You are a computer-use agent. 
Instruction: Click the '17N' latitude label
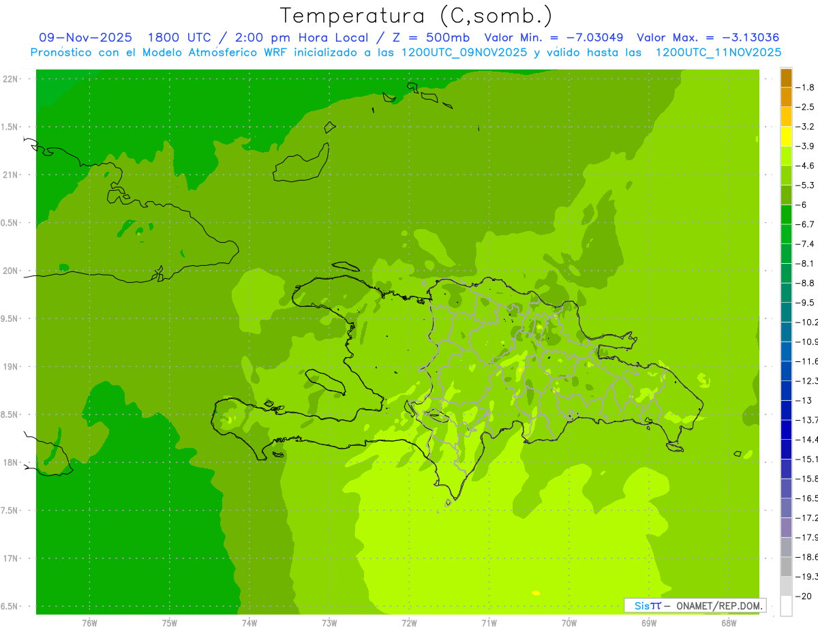click(x=11, y=559)
